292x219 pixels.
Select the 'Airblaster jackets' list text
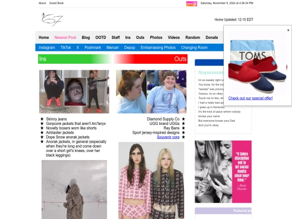pos(60,132)
